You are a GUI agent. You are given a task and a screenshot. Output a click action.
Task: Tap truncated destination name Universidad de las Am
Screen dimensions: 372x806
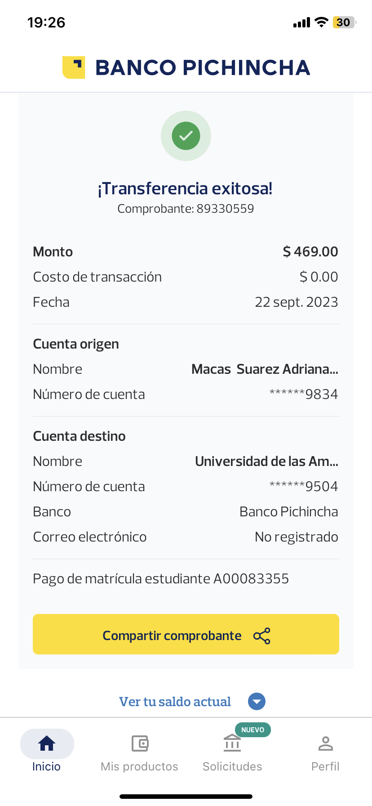(266, 461)
